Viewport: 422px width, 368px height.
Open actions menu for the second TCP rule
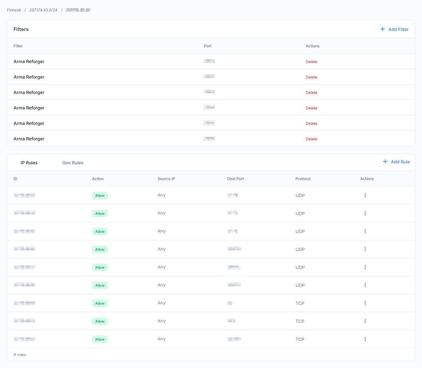[x=365, y=321]
